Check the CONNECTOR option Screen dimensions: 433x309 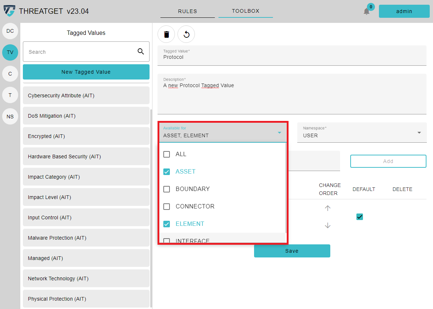point(167,207)
